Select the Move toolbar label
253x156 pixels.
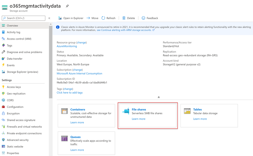pos(95,18)
